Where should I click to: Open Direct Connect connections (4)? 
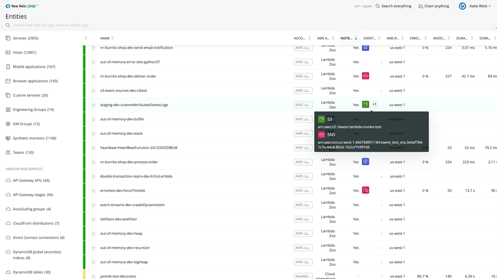[x=39, y=238]
